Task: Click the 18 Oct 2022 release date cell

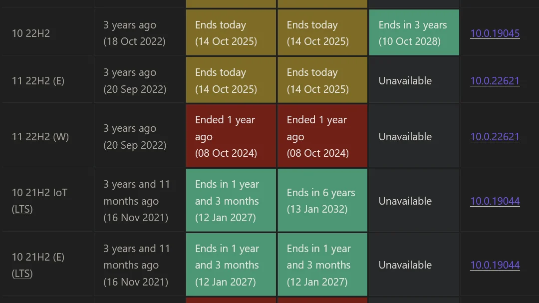Action: [x=134, y=33]
